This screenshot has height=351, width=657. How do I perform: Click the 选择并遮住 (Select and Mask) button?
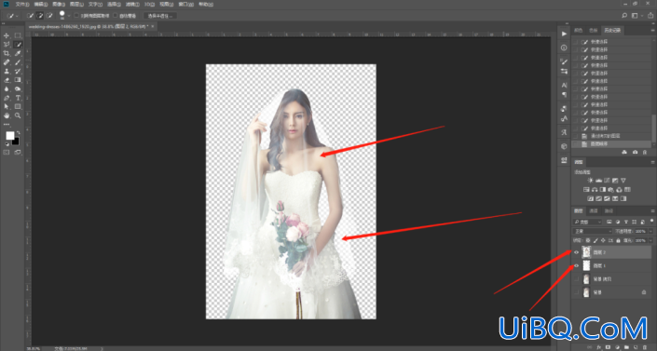[159, 16]
